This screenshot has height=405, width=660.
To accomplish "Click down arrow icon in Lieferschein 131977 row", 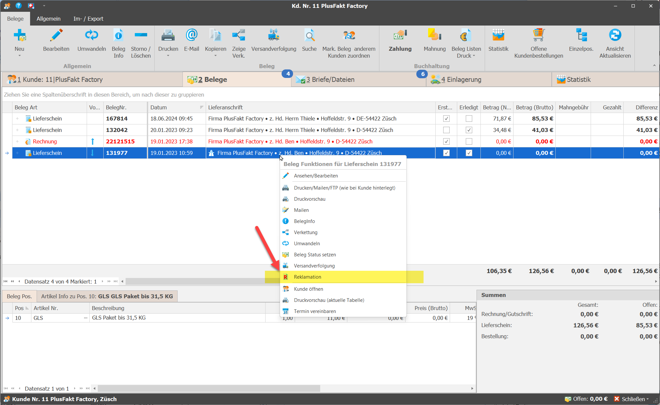I will point(93,153).
